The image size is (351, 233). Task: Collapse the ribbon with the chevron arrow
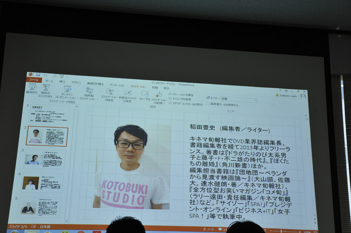(x=306, y=116)
